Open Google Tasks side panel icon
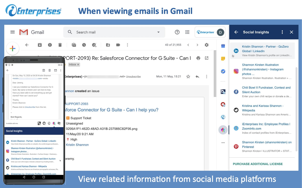This screenshot has height=188, width=302. pyautogui.click(x=223, y=71)
